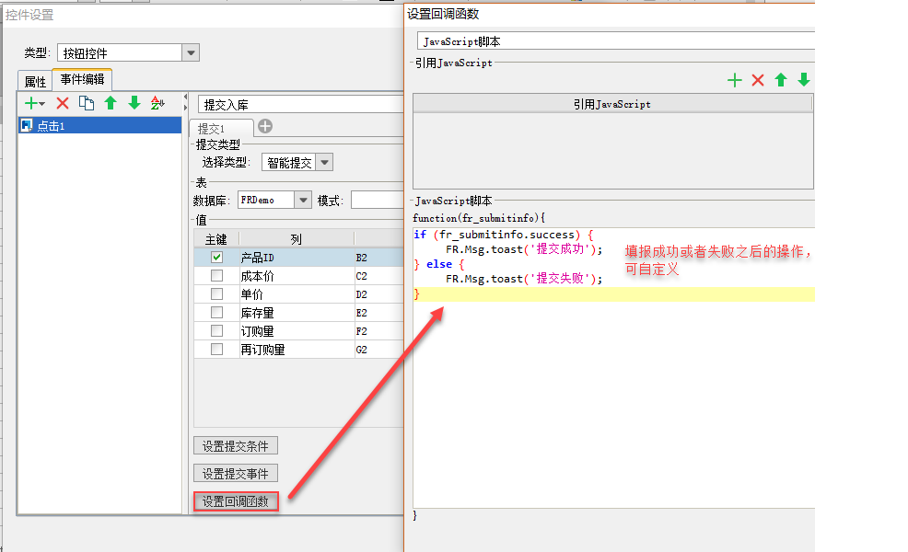
Task: Open the 类型 widget type dropdown
Action: pos(191,52)
